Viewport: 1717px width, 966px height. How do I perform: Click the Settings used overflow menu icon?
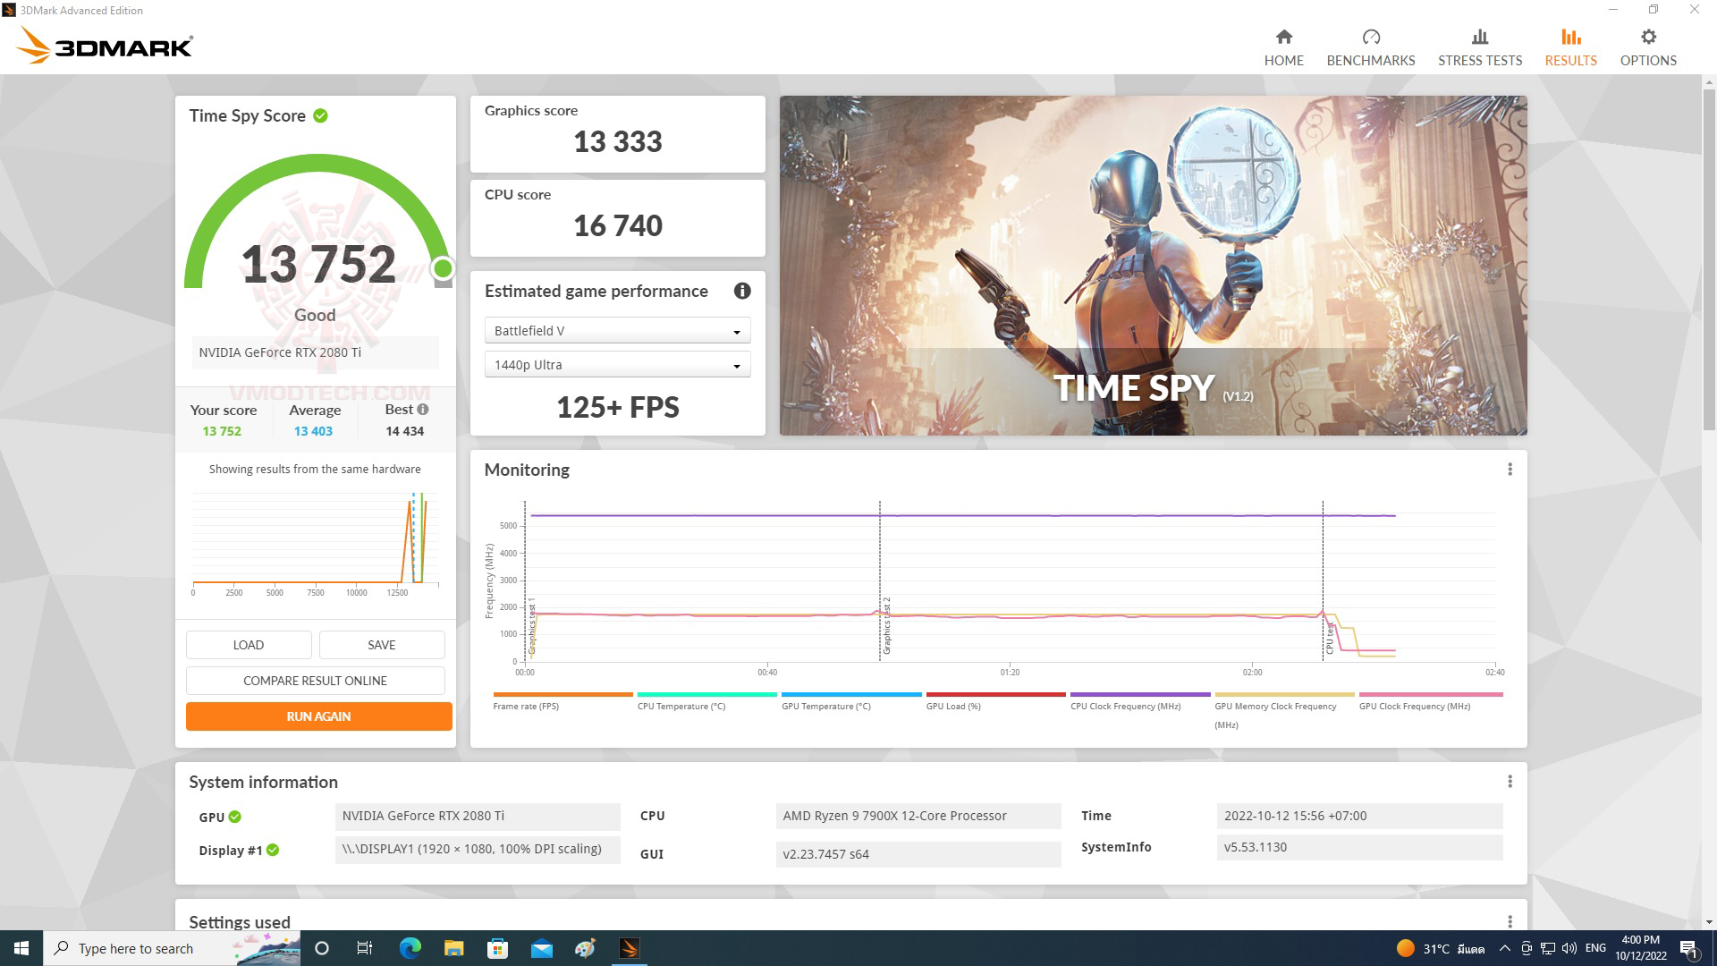(x=1510, y=920)
